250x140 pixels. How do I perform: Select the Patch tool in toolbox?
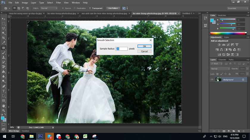coord(4,48)
